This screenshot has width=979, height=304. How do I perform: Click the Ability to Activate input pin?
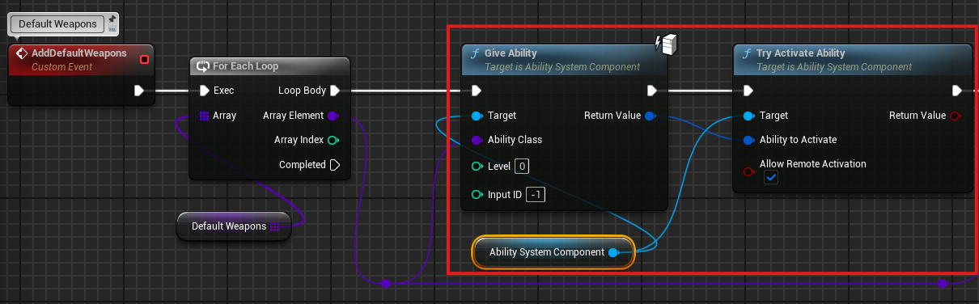(748, 140)
